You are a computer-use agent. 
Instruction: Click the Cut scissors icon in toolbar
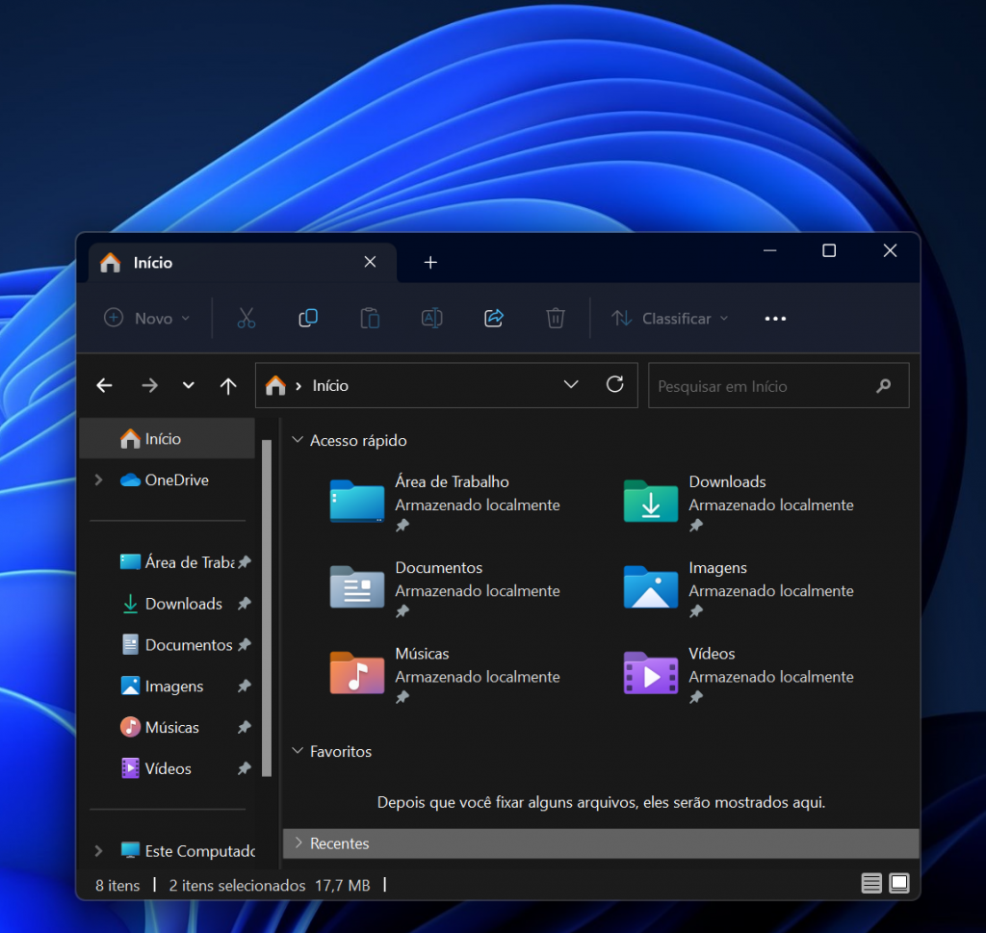click(x=246, y=318)
